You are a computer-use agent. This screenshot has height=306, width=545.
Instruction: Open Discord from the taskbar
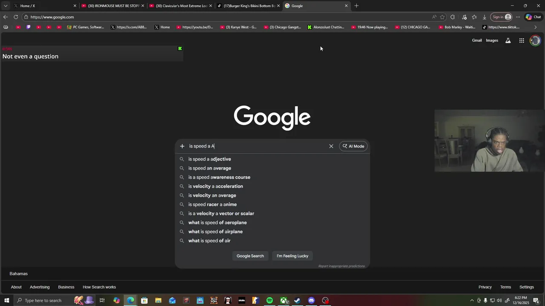tap(311, 300)
